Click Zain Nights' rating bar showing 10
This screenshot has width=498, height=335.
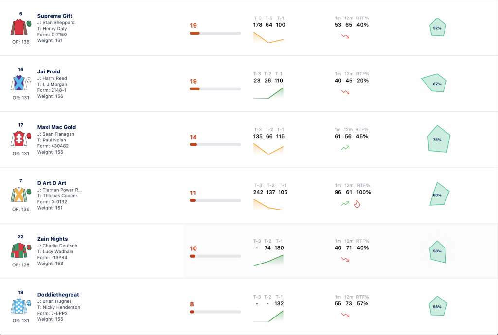(215, 256)
